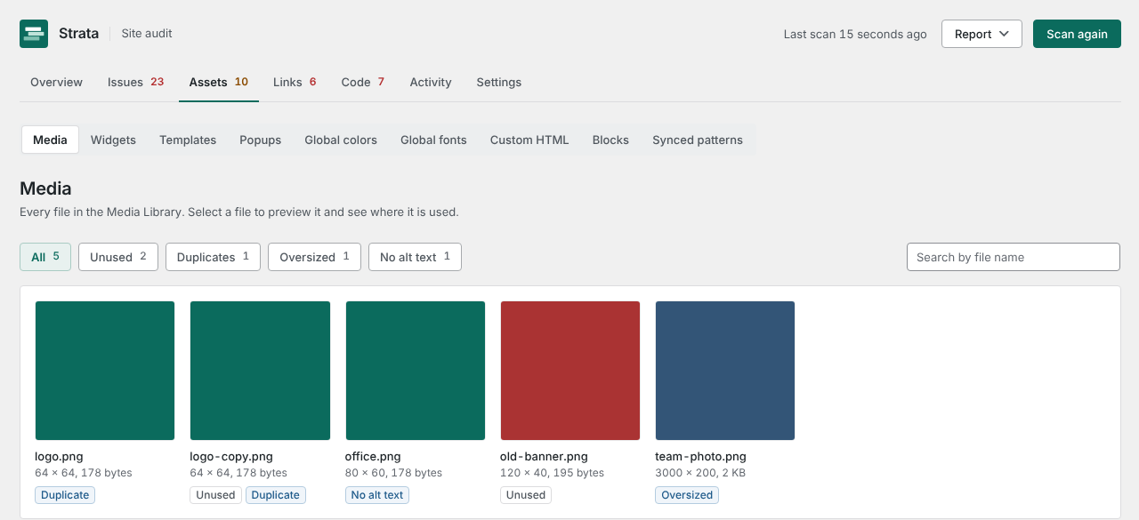Click the 3000 × 200, 2 KB dimensions text
Screen dimensions: 1139x520
(x=700, y=473)
